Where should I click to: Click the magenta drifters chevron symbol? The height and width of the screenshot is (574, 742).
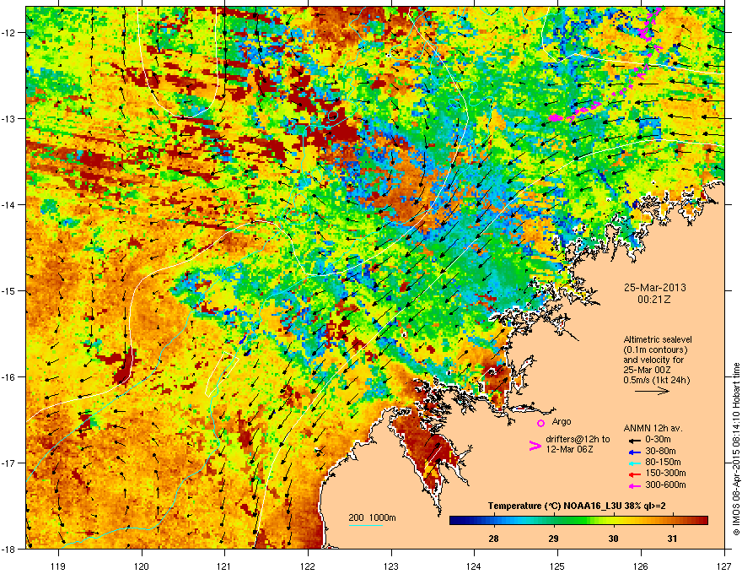(x=535, y=445)
